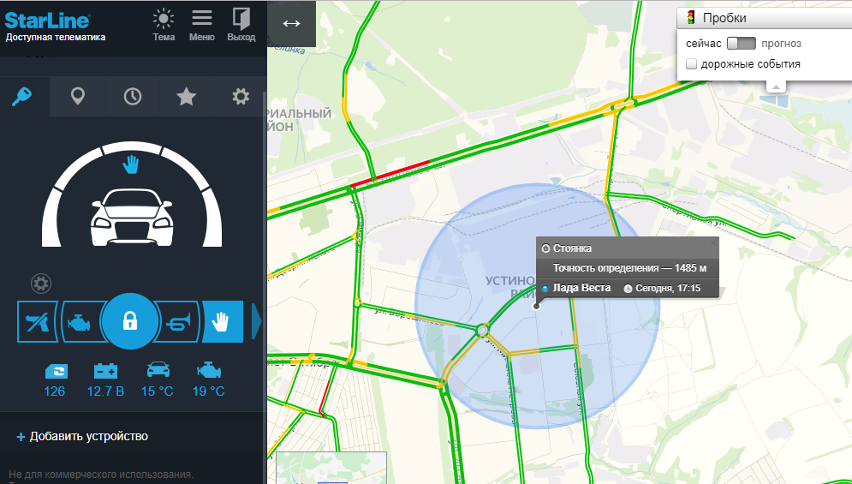Click the balance icon showing 126
Image resolution: width=852 pixels, height=484 pixels.
(54, 372)
